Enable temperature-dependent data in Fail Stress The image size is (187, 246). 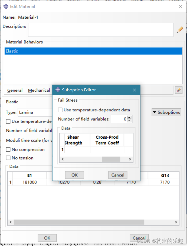coord(60,110)
